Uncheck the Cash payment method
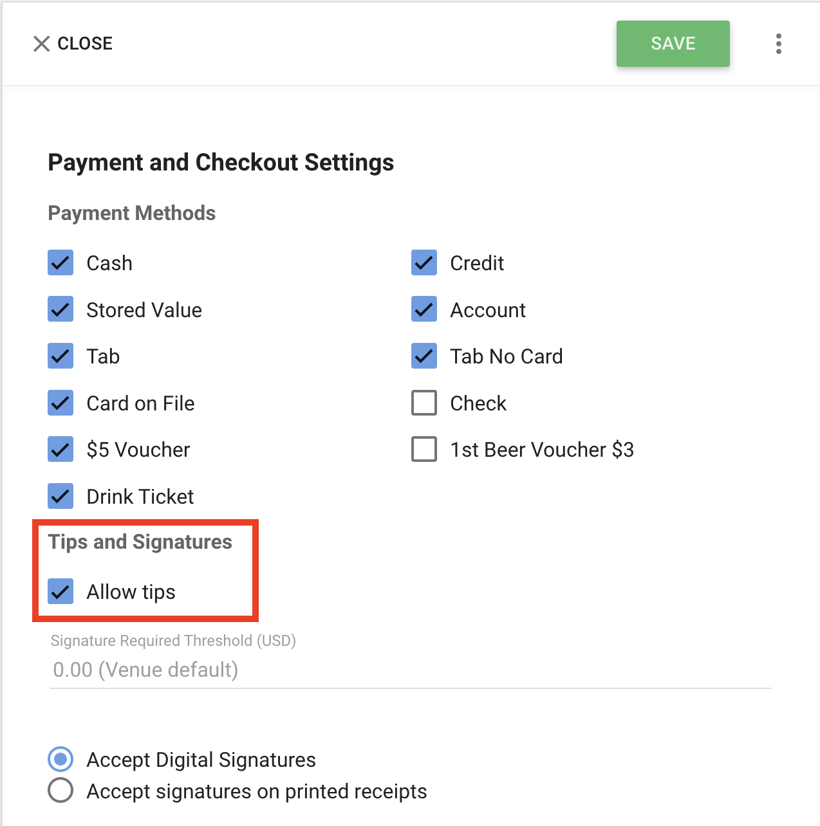 pos(61,263)
